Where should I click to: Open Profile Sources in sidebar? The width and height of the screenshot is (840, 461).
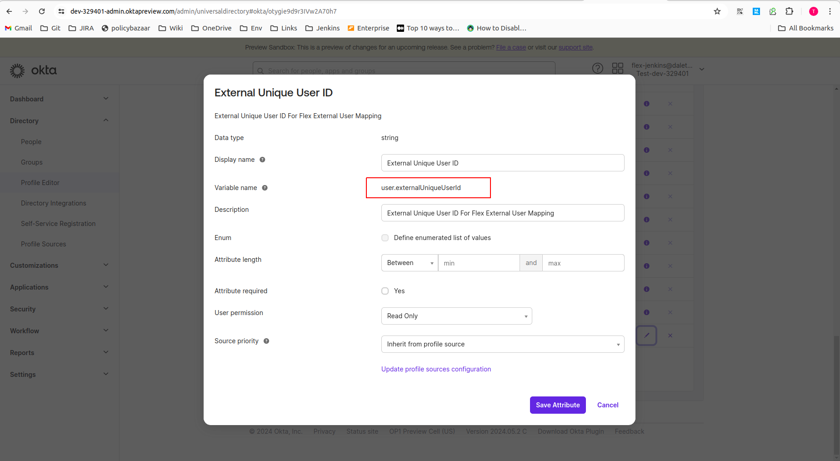[44, 244]
